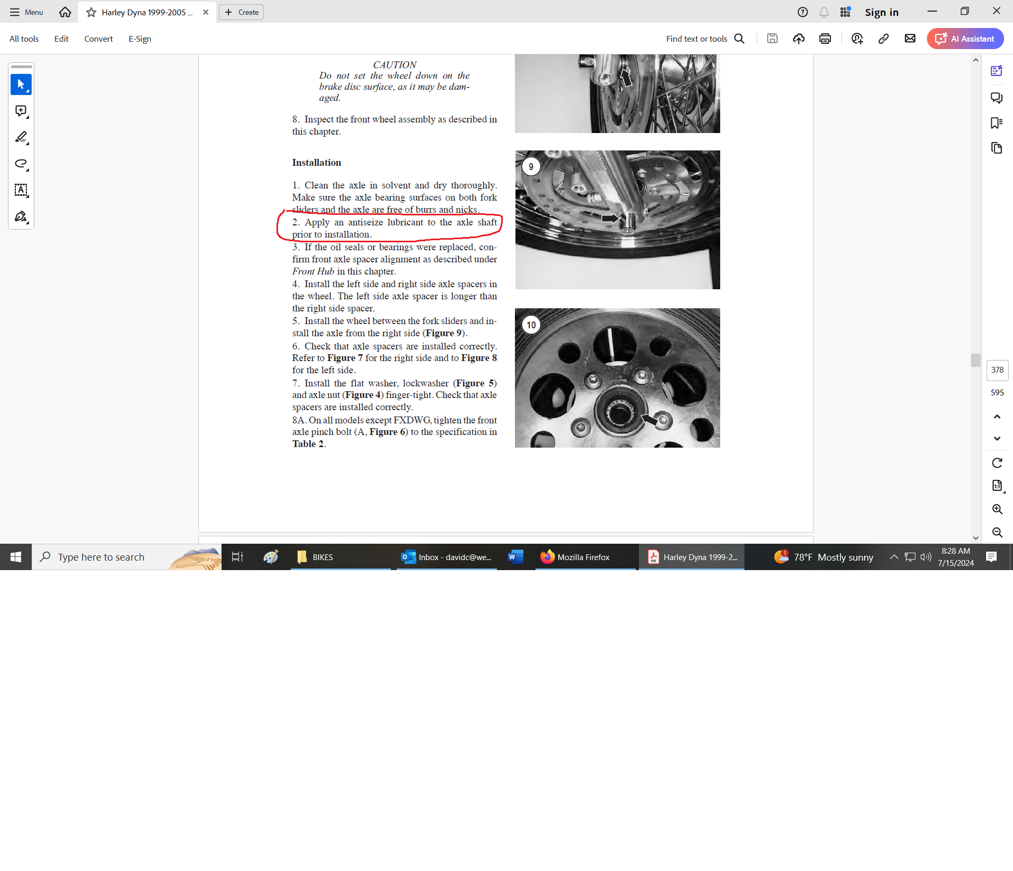Zoom in using magnifier plus icon
The image size is (1013, 871).
click(997, 509)
